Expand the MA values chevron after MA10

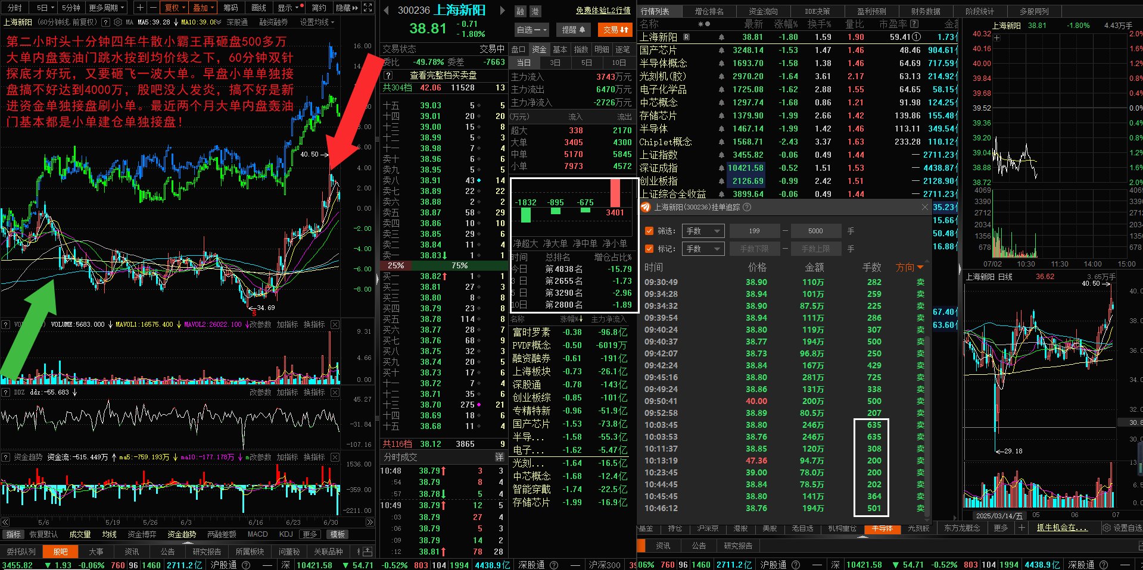(218, 22)
